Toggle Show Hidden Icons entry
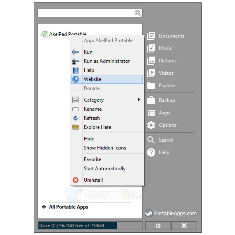235x235 pixels. click(107, 148)
